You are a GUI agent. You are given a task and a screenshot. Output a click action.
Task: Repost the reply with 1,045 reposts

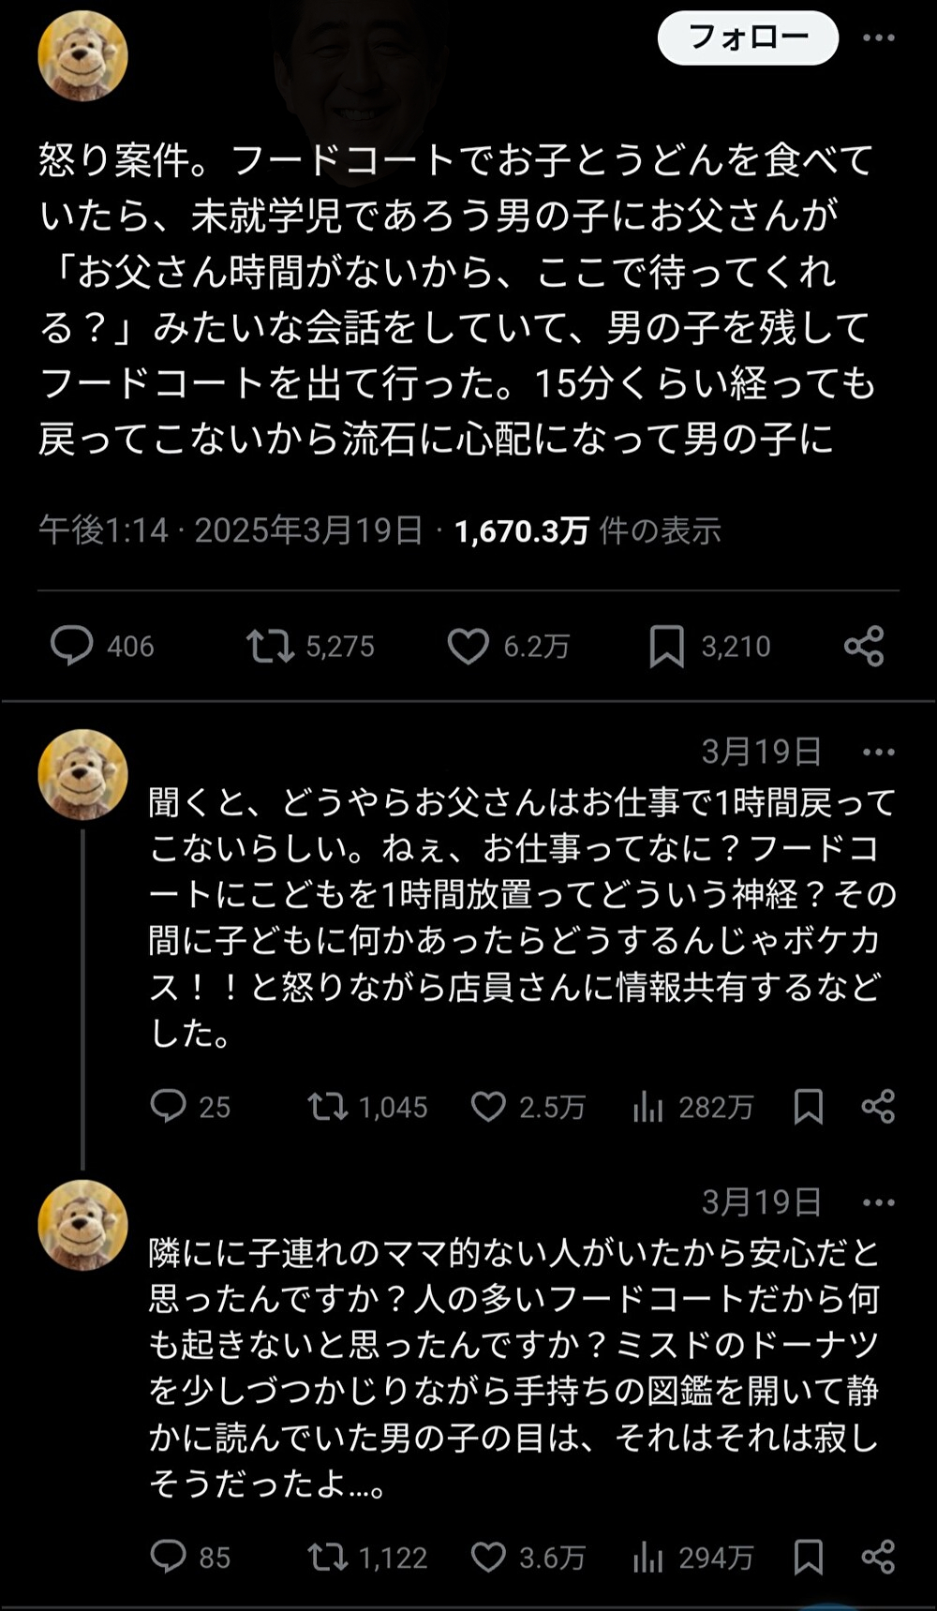tap(368, 1107)
